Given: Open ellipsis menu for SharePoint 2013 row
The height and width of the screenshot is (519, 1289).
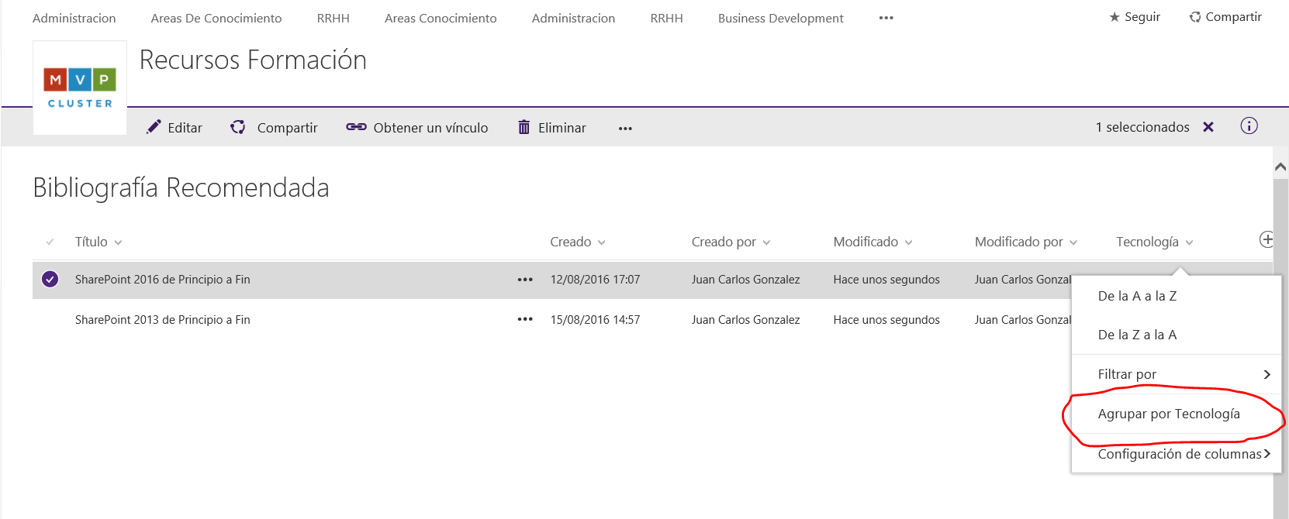Looking at the screenshot, I should point(525,319).
